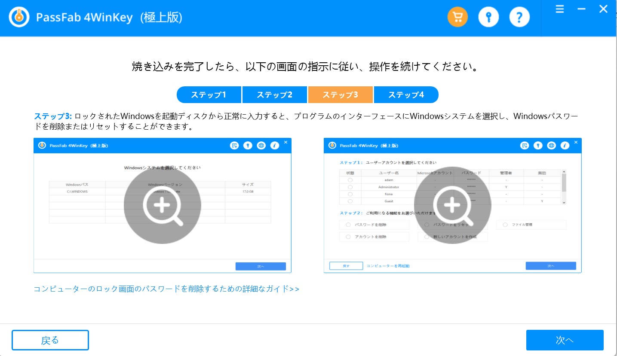Image resolution: width=617 pixels, height=356 pixels.
Task: Zoom the right user account screenshot
Action: 452,205
